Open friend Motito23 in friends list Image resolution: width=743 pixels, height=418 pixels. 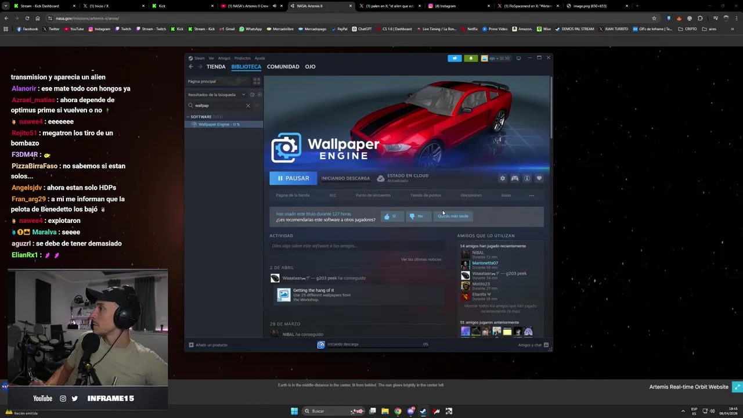pos(481,284)
